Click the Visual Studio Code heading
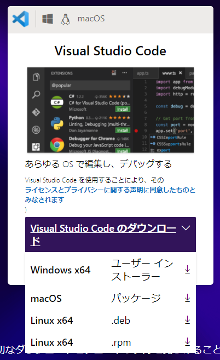Image resolution: width=220 pixels, height=360 pixels. click(111, 51)
